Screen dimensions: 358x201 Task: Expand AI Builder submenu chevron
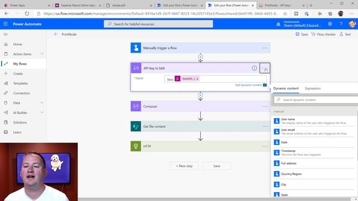click(42, 113)
